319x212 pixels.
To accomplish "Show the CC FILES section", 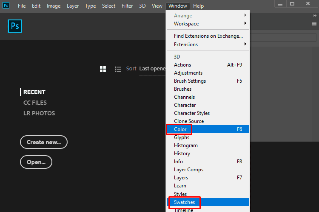I will [35, 103].
